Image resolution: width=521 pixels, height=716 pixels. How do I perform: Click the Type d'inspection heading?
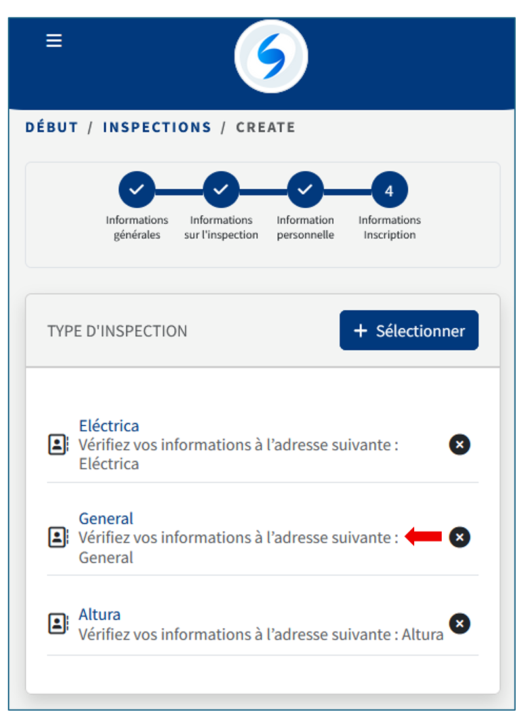pyautogui.click(x=117, y=331)
